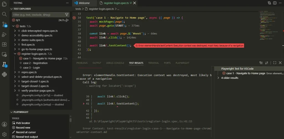Open the Problems panel tab
The height and width of the screenshot is (139, 284).
[82, 63]
